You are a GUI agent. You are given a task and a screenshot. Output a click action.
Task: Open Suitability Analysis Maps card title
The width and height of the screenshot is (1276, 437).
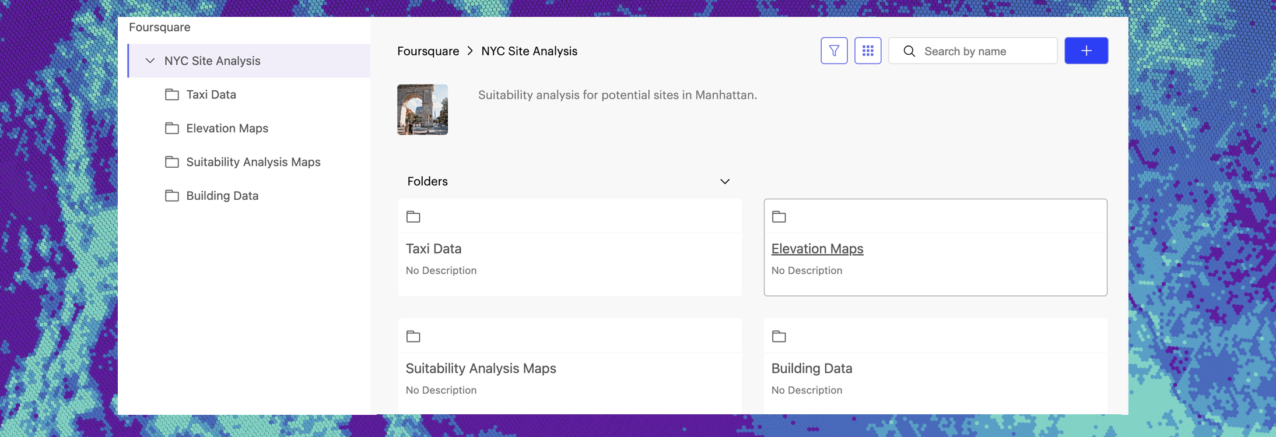tap(481, 368)
